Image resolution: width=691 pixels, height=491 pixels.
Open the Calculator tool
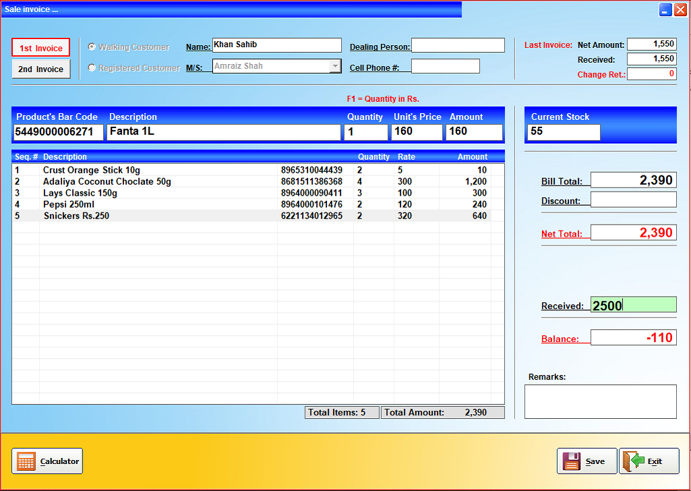pos(47,461)
